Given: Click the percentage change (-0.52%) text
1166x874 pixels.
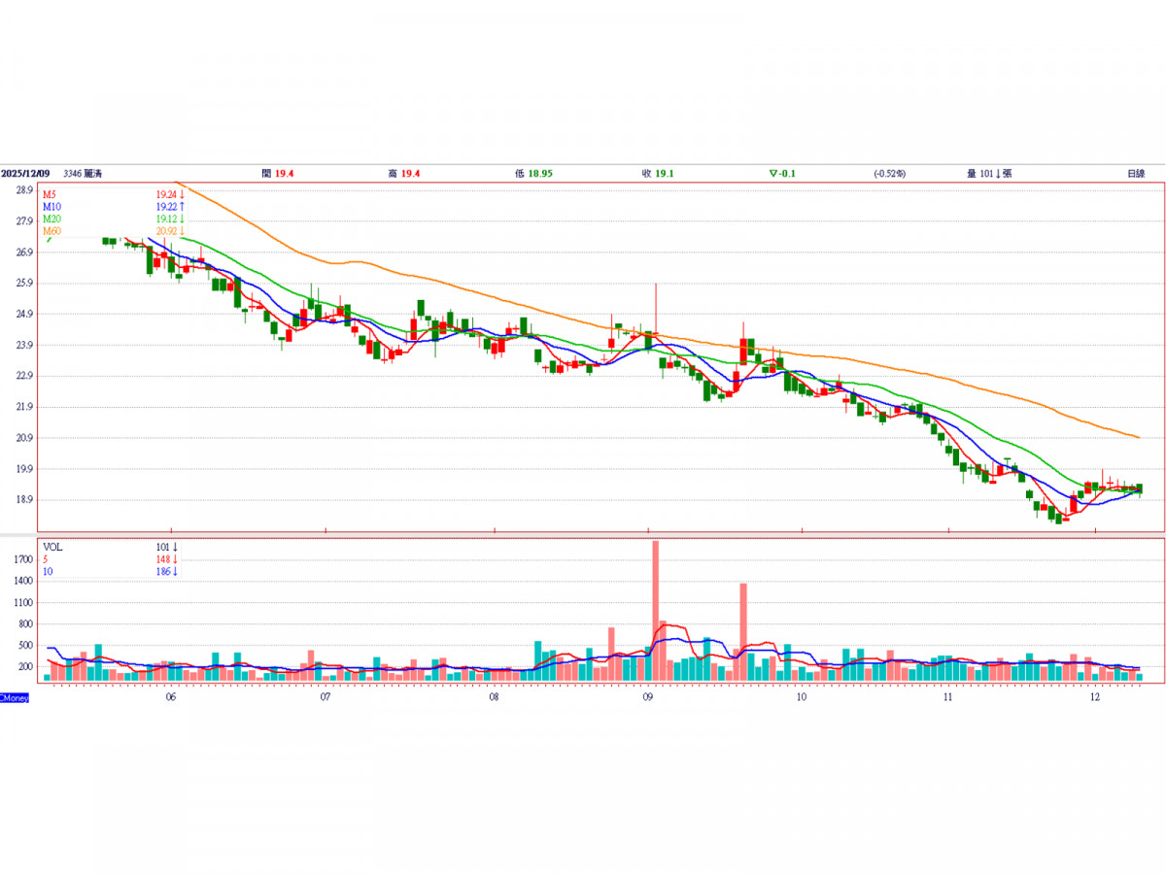Looking at the screenshot, I should tap(889, 173).
